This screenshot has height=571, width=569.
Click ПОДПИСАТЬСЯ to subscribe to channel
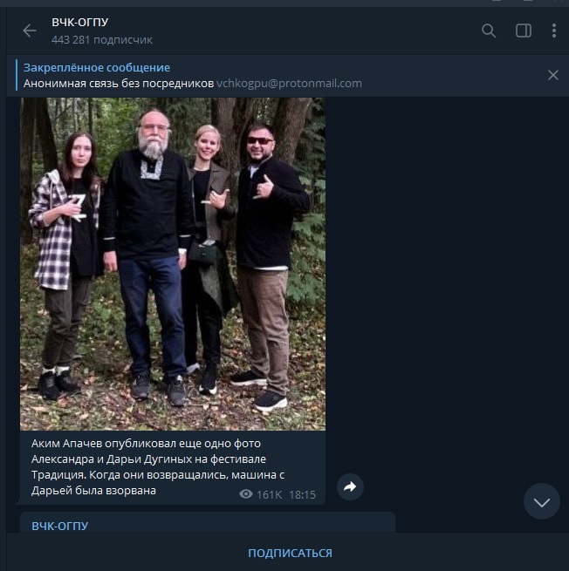pos(290,553)
